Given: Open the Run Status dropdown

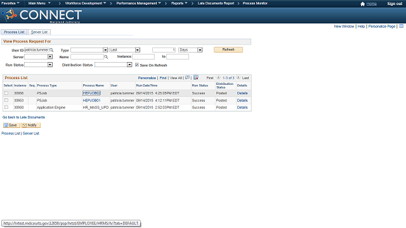Looking at the screenshot, I should click(38, 65).
